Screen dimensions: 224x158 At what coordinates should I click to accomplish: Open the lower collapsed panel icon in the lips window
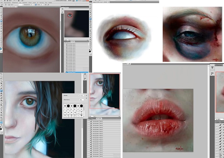212,73
